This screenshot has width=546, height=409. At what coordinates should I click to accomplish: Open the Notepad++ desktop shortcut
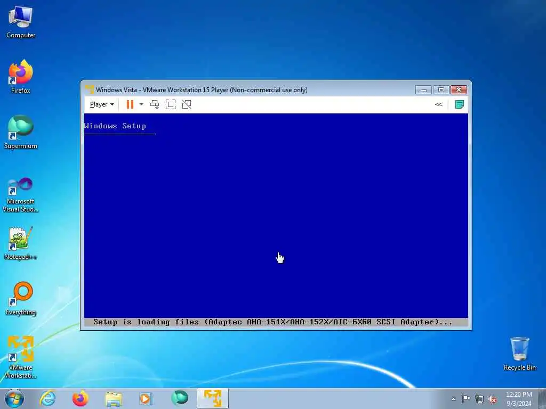21,243
